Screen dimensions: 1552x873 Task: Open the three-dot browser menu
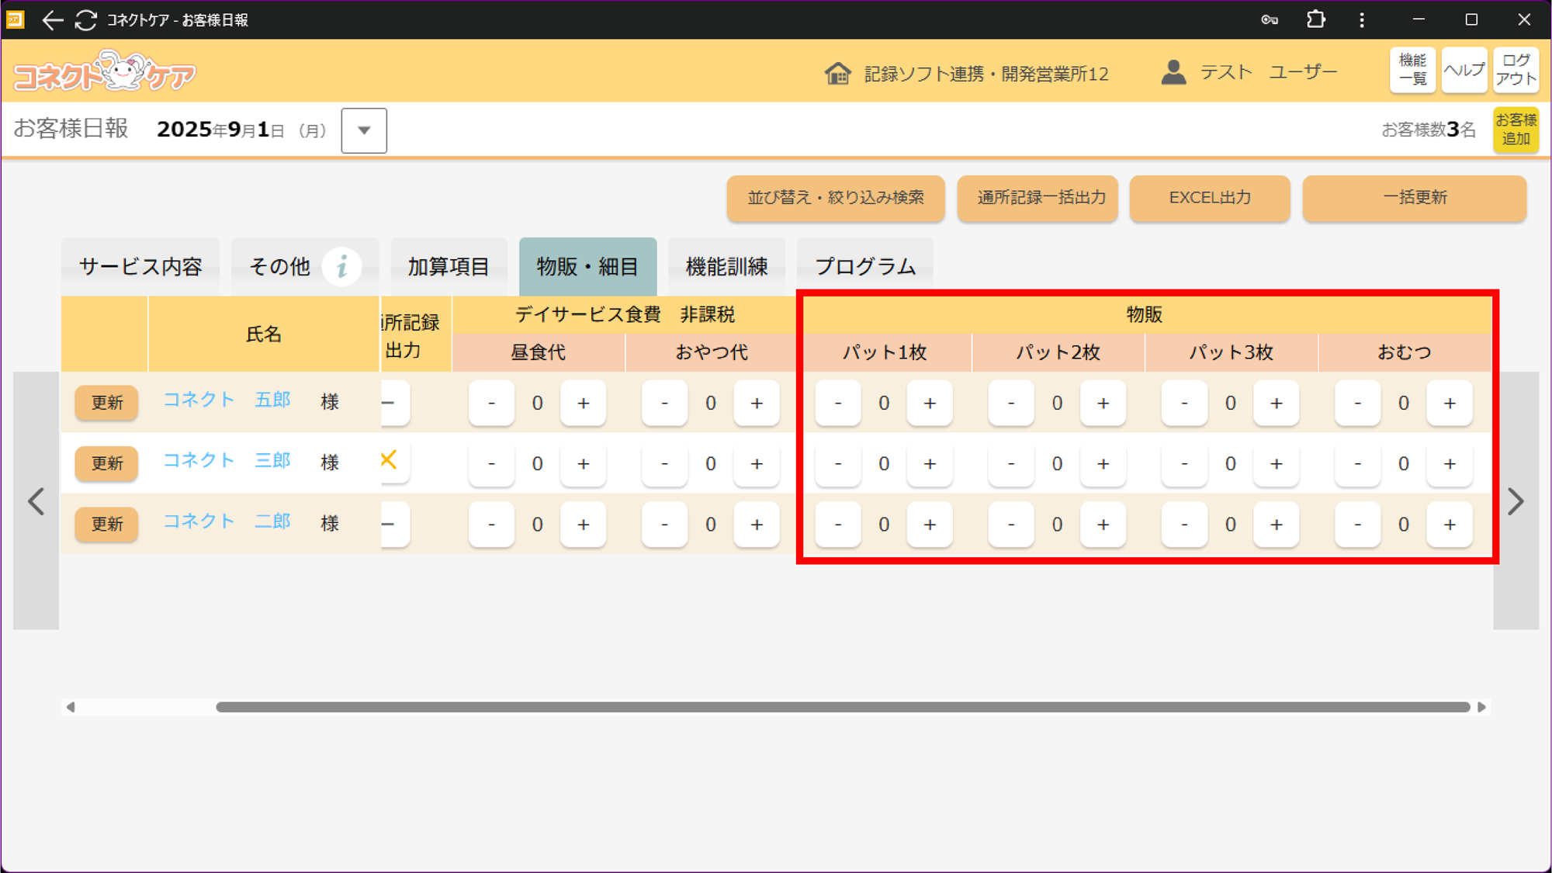click(x=1362, y=20)
